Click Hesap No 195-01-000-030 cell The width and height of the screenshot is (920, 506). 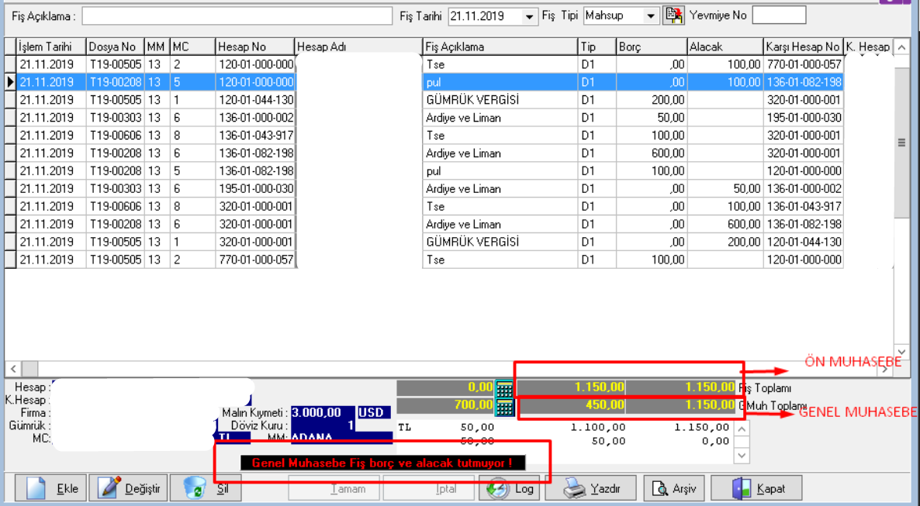[x=254, y=189]
